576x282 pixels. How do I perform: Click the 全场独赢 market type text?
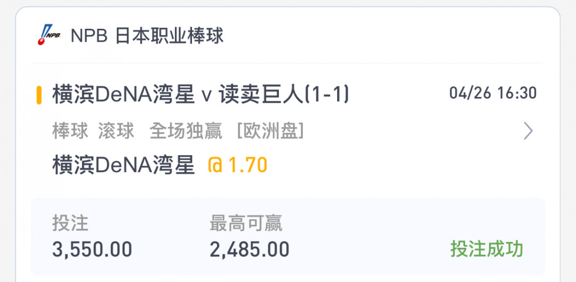click(186, 131)
